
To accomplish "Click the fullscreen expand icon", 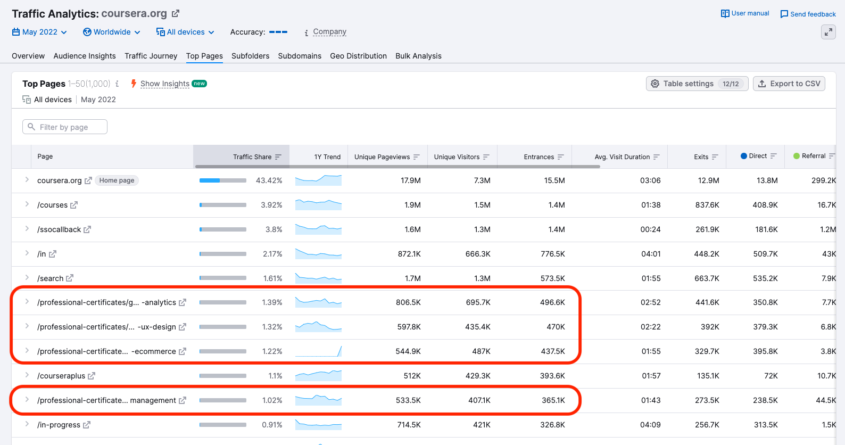I will [829, 32].
